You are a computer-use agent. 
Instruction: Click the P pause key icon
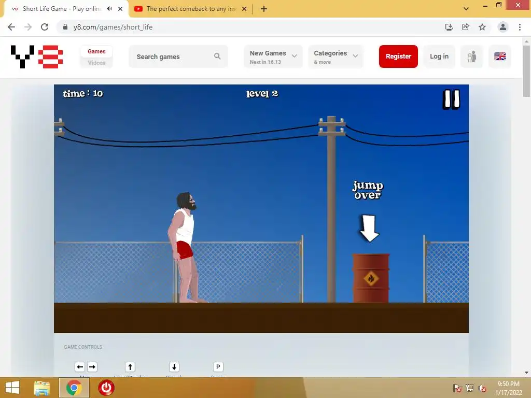pyautogui.click(x=218, y=367)
